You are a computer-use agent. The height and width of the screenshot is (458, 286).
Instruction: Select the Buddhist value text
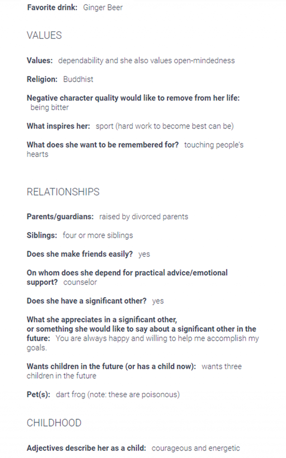click(x=78, y=79)
